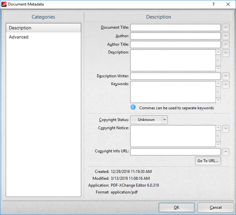Click the Go To URL button
Image resolution: width=236 pixels, height=215 pixels.
point(208,161)
